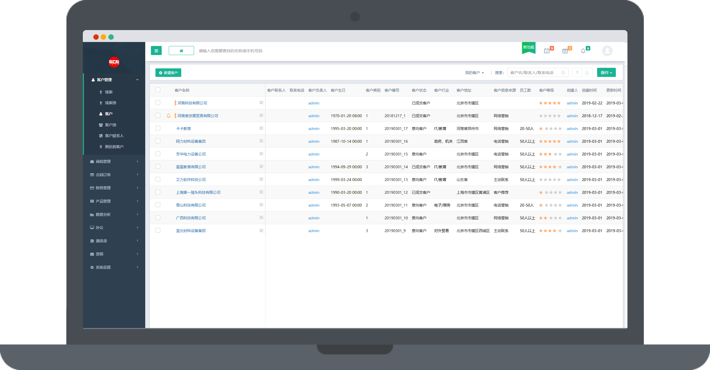Click the sort order icon
This screenshot has width=710, height=370.
coord(587,73)
